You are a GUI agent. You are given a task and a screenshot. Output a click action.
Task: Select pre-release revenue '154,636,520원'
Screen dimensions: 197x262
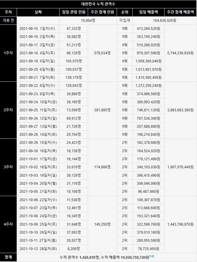[x=165, y=21]
